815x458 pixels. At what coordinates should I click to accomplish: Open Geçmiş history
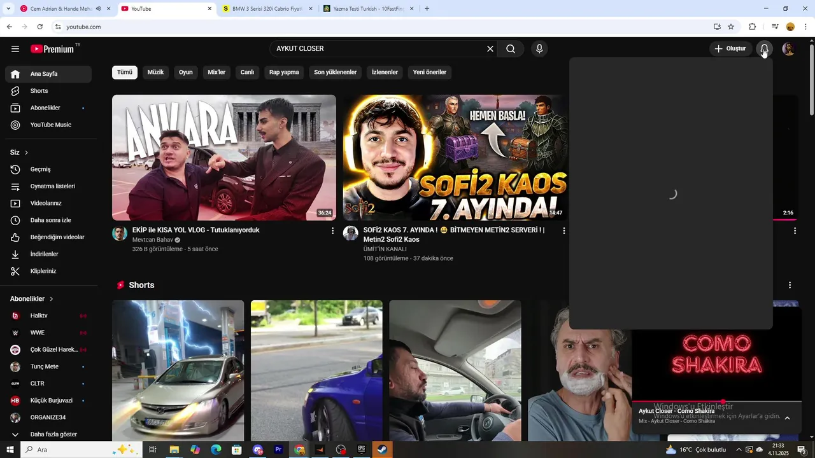click(48, 169)
